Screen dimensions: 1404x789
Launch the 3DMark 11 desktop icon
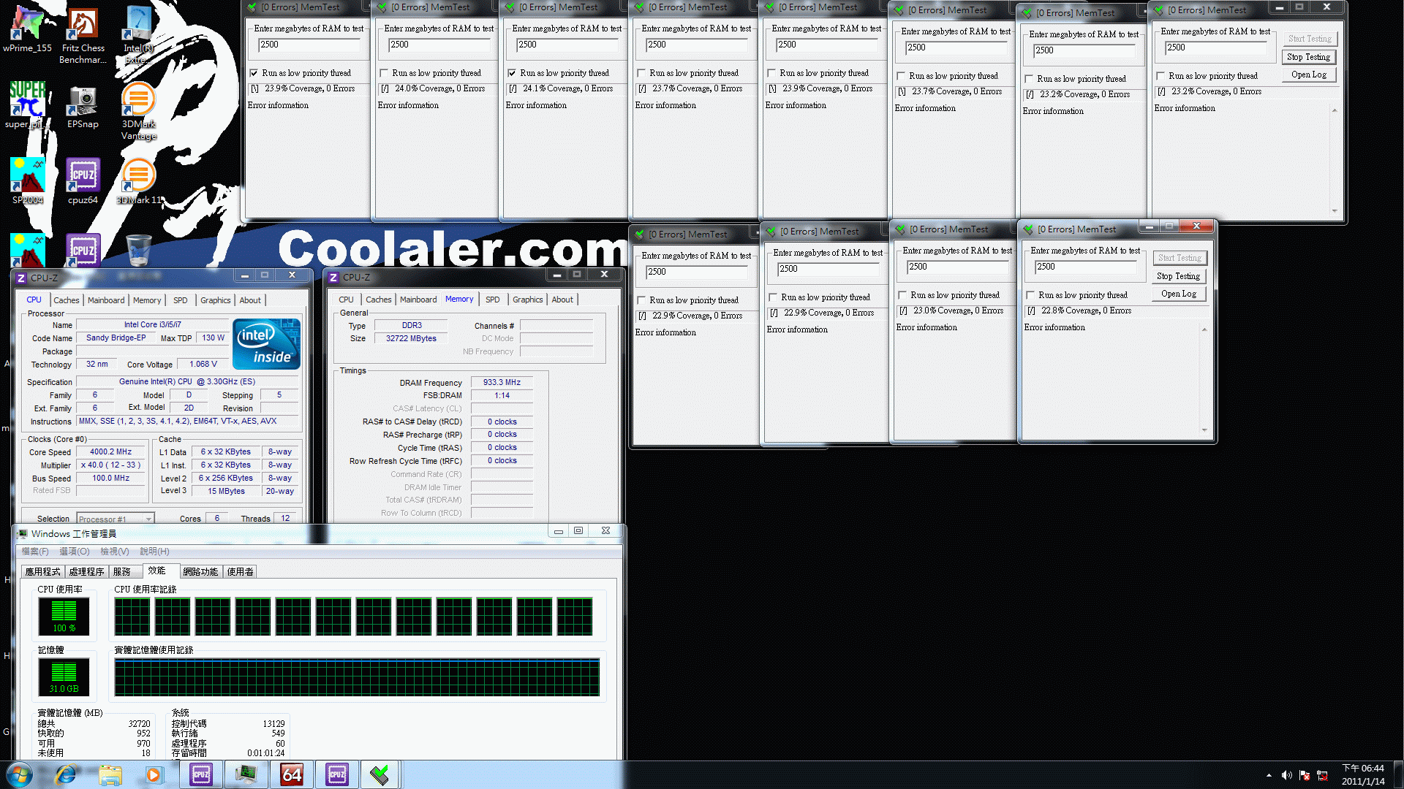point(138,180)
